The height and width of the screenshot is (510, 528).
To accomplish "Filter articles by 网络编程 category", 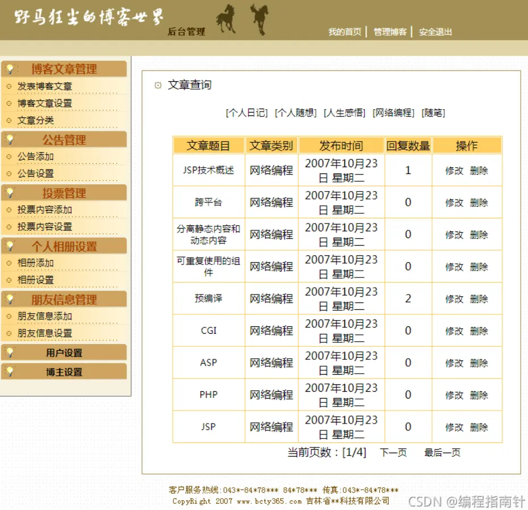I will tap(393, 113).
